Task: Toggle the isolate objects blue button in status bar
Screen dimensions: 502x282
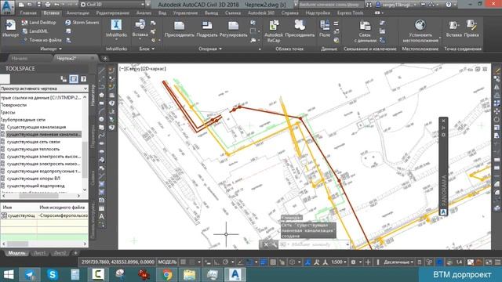Action: [439, 262]
